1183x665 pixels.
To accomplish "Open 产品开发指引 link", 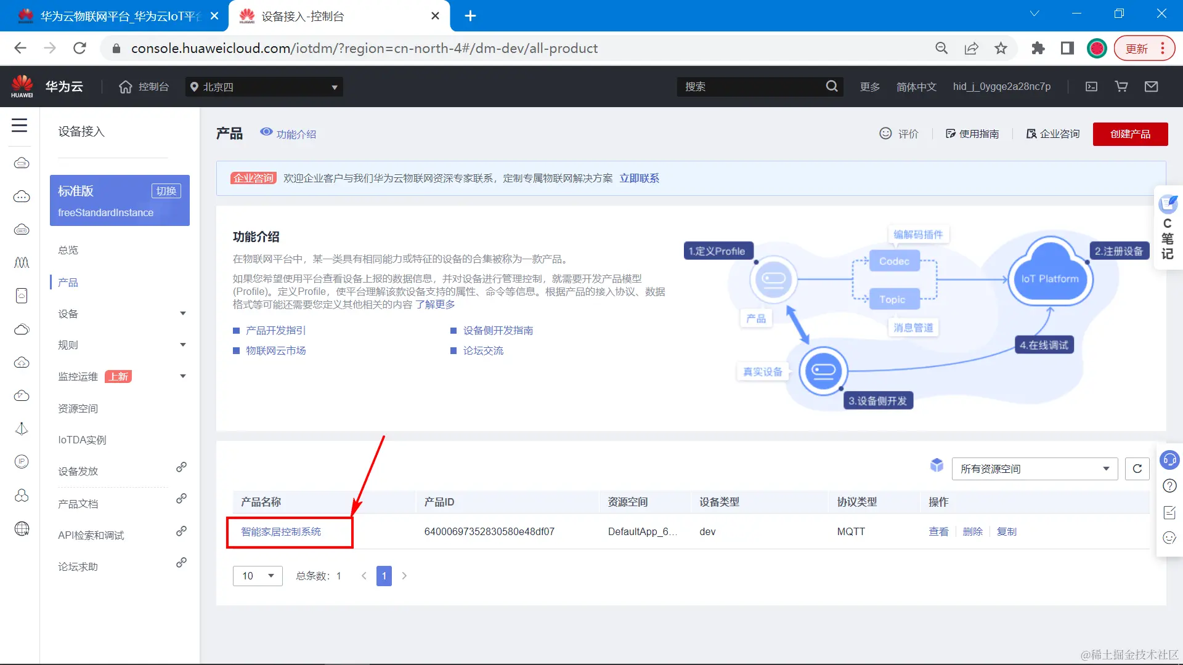I will (275, 331).
